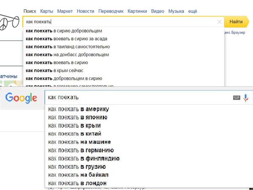Image resolution: width=253 pixels, height=190 pixels.
Task: Select suggestion 'в сирию добровольцем'
Action: click(124, 31)
